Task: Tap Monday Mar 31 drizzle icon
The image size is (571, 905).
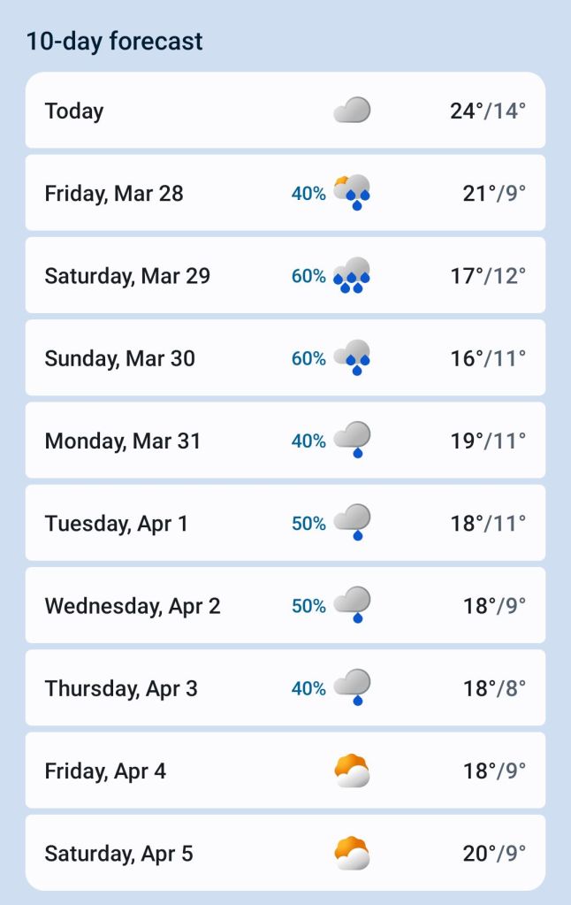Action: [x=352, y=440]
